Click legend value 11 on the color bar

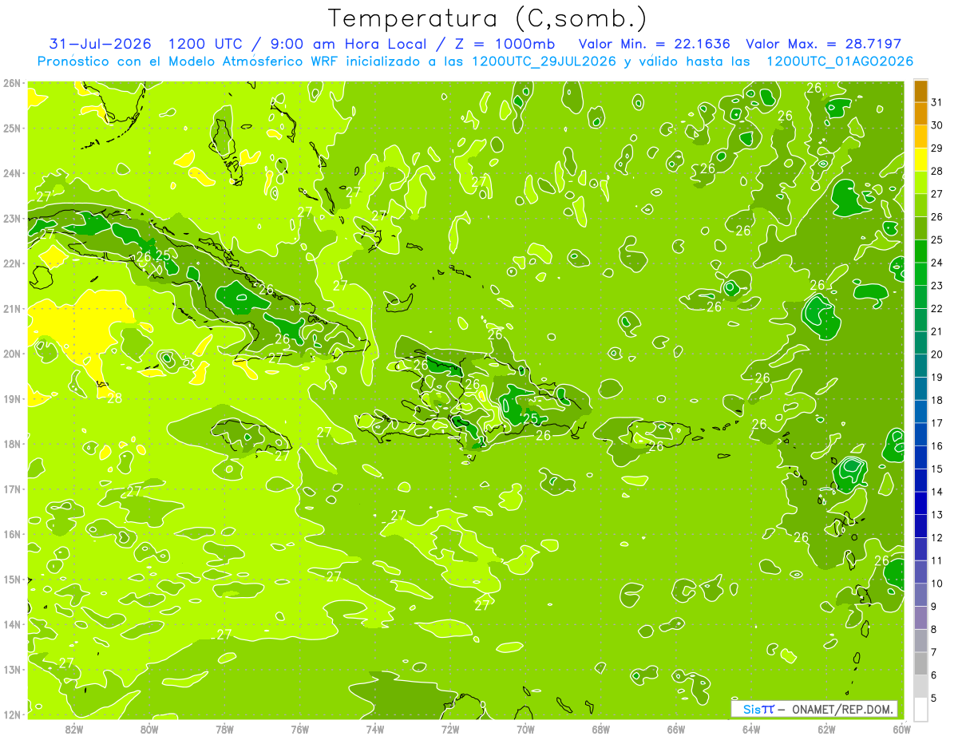coord(937,560)
